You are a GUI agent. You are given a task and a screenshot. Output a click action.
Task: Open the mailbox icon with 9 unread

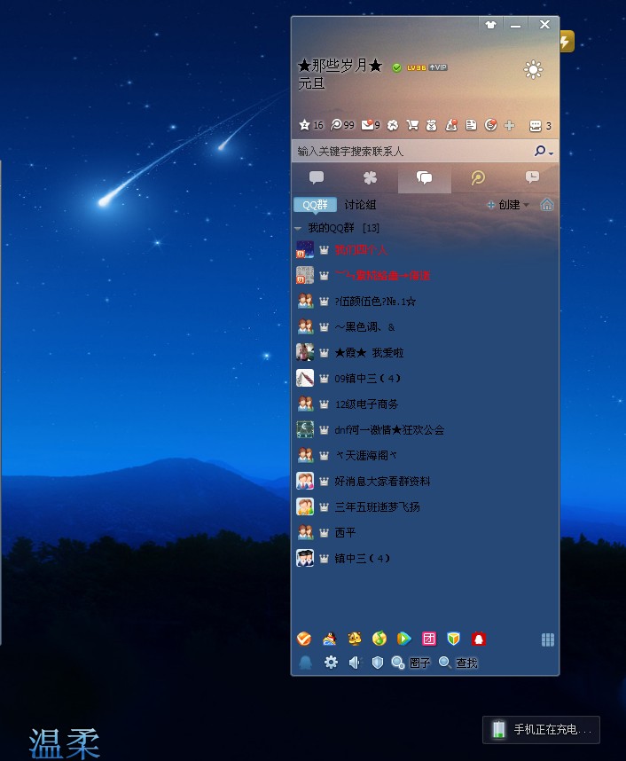click(371, 125)
